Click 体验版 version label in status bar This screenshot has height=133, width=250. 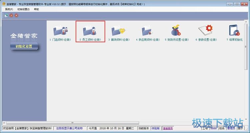[x=155, y=128]
